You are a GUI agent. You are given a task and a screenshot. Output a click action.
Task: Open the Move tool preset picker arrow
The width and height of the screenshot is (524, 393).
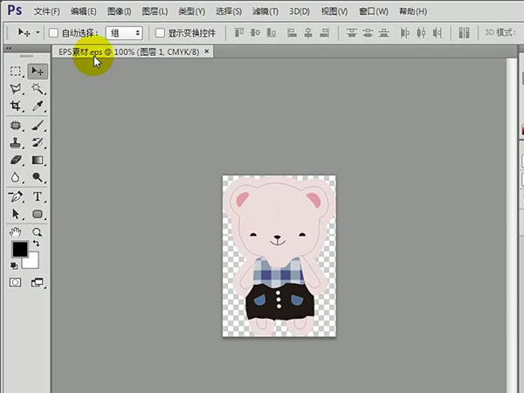click(37, 33)
